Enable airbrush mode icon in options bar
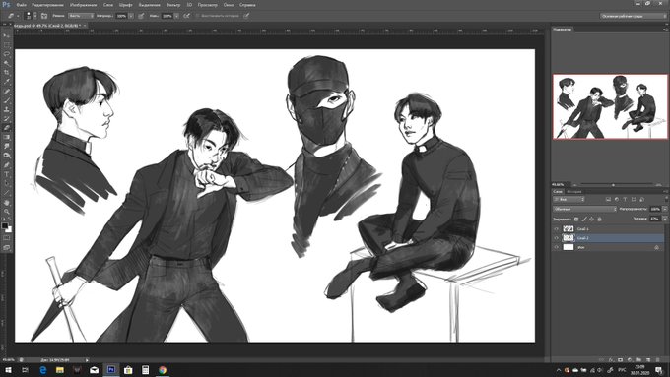The height and width of the screenshot is (377, 670). 187,16
